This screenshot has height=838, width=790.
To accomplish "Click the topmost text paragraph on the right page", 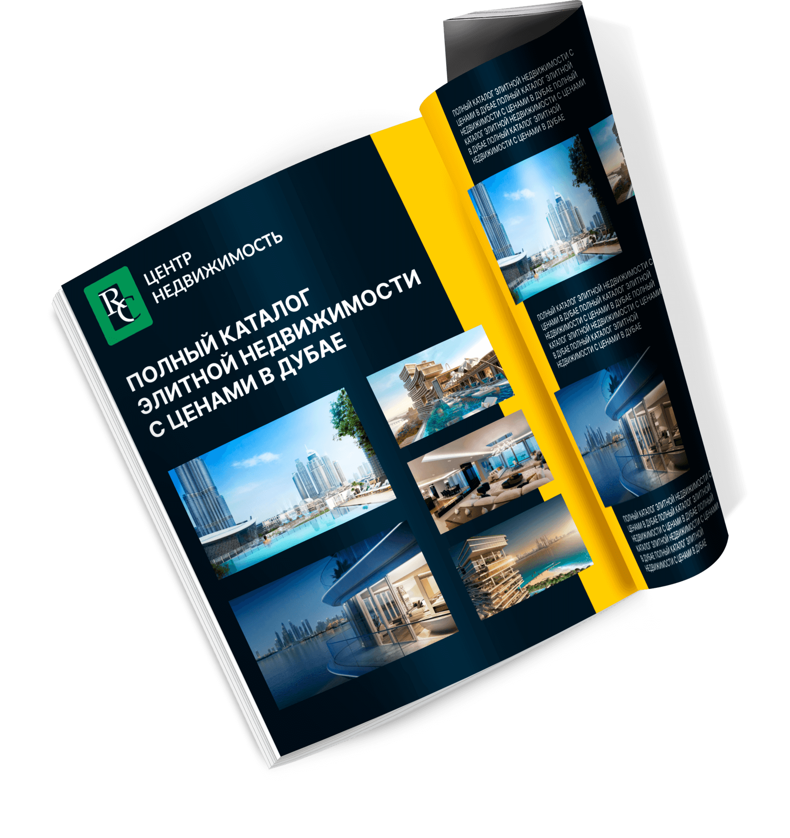I will point(519,106).
